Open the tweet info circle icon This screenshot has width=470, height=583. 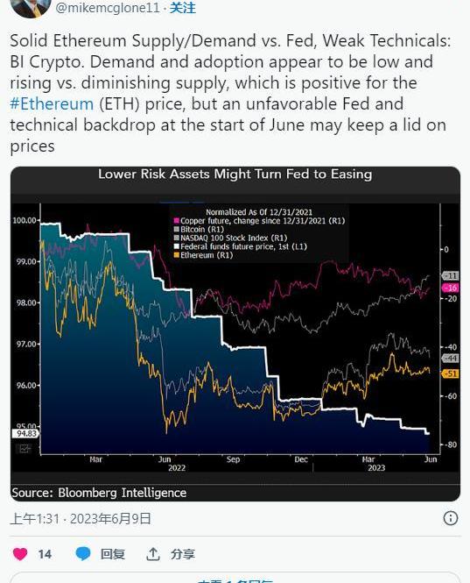pos(451,518)
